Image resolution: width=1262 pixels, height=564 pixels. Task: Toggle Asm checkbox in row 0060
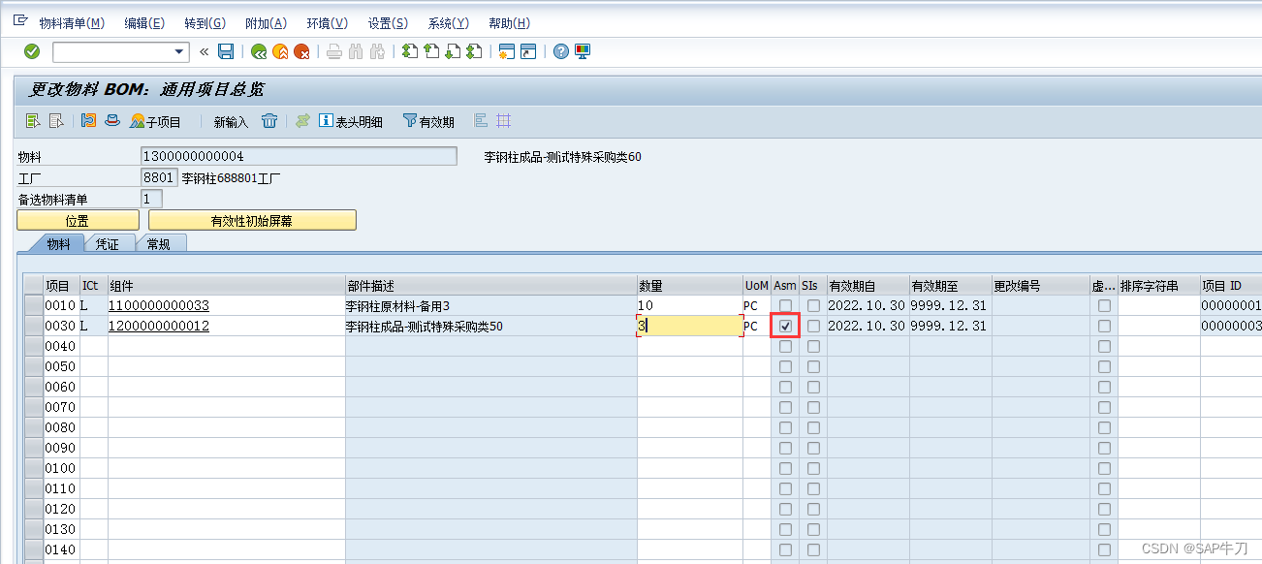point(785,388)
